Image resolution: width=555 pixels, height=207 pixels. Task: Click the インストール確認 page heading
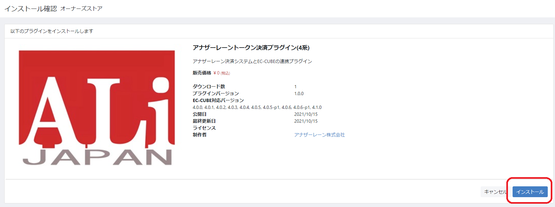pyautogui.click(x=31, y=9)
